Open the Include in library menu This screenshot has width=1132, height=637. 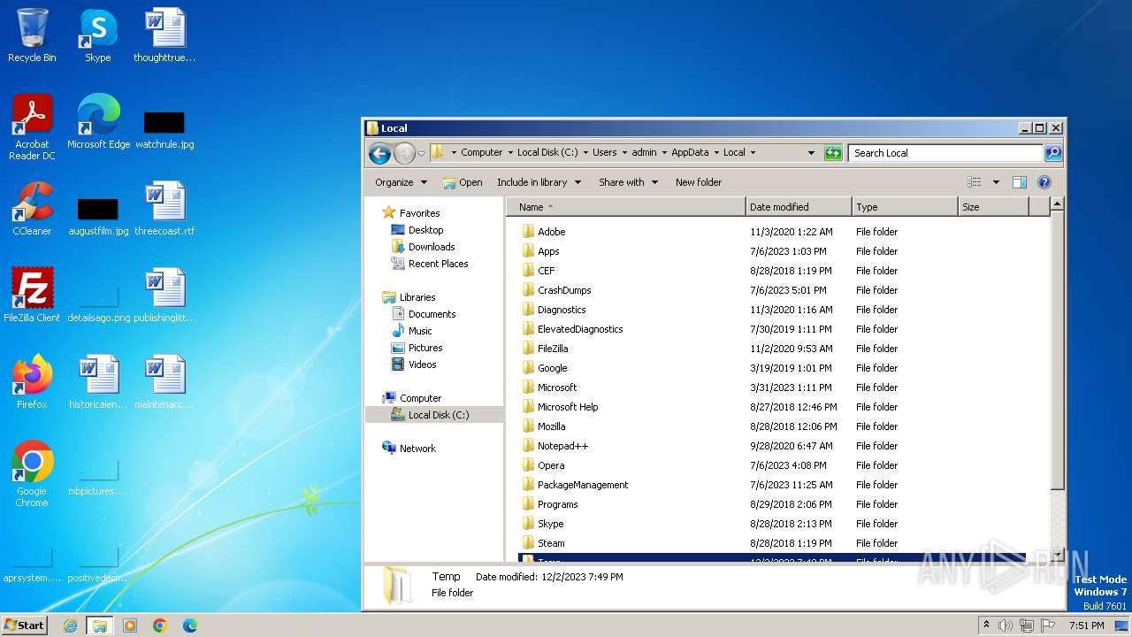[539, 182]
